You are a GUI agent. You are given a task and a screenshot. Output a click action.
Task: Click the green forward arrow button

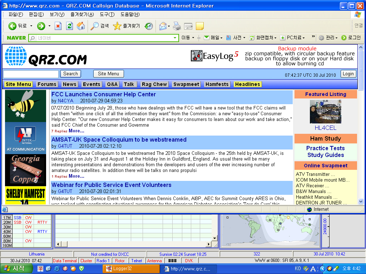pos(41,26)
